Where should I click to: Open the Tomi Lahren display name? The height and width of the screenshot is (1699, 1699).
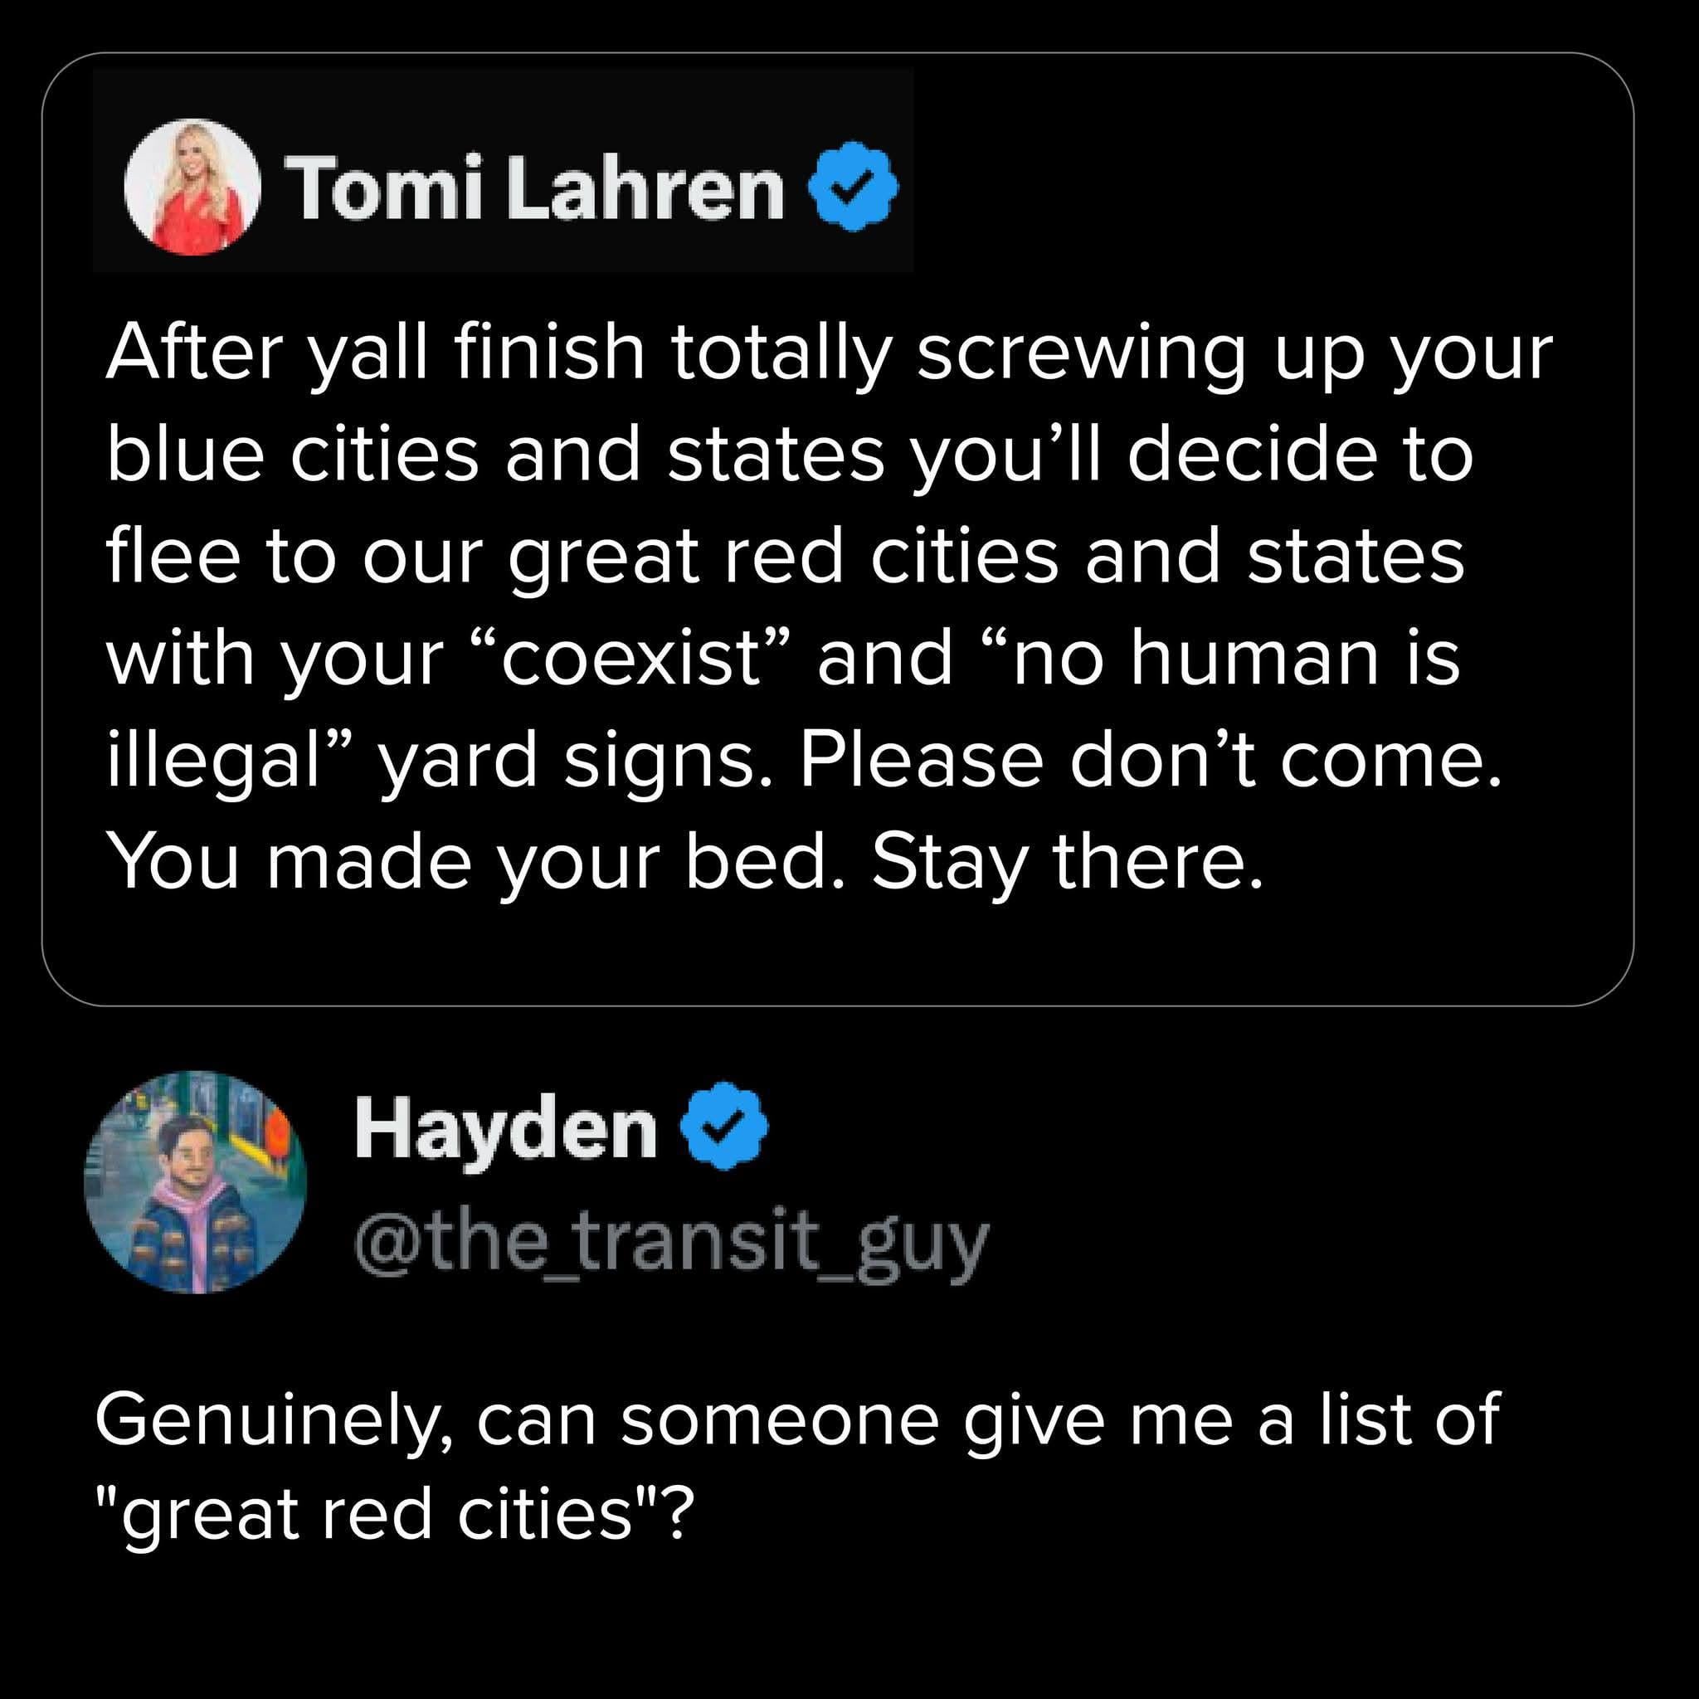click(537, 189)
